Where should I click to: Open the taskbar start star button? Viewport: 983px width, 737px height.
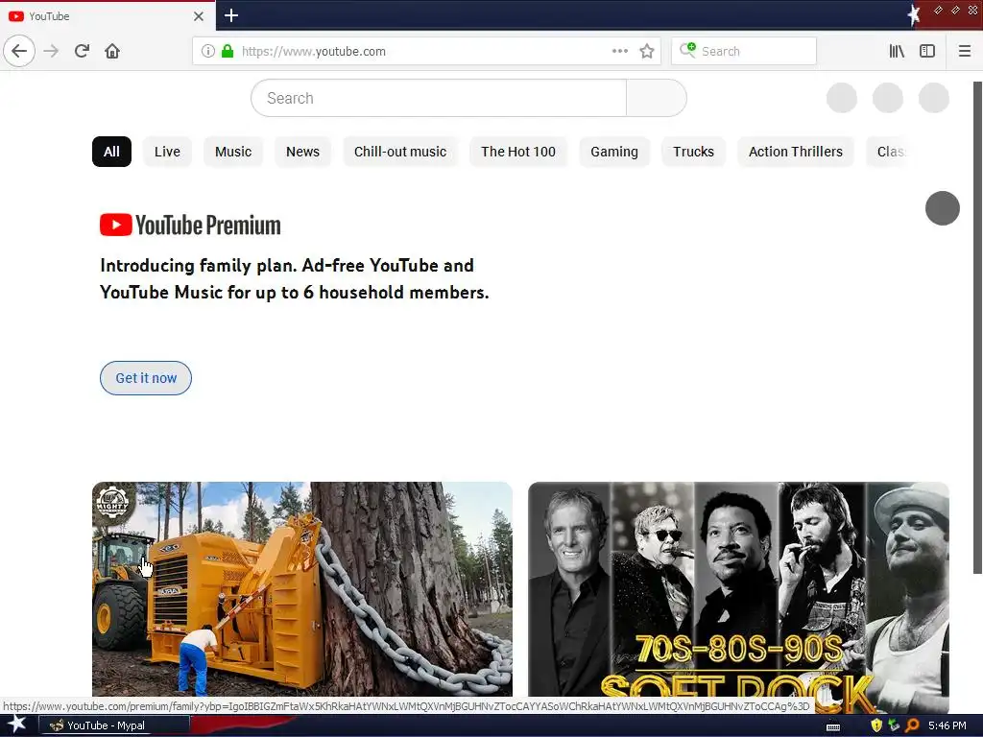(17, 725)
